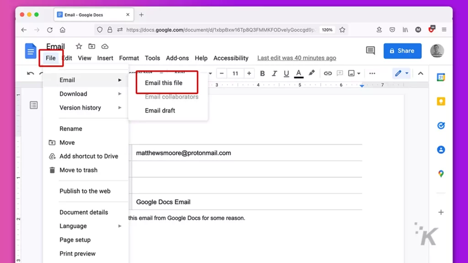
Task: Expand Version history submenu
Action: (86, 108)
